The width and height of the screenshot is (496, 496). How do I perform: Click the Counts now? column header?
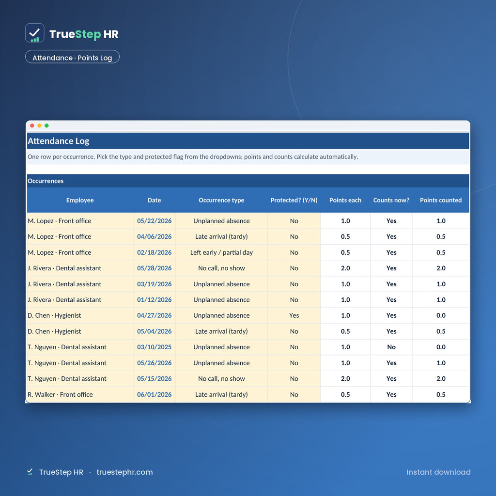[x=391, y=200]
